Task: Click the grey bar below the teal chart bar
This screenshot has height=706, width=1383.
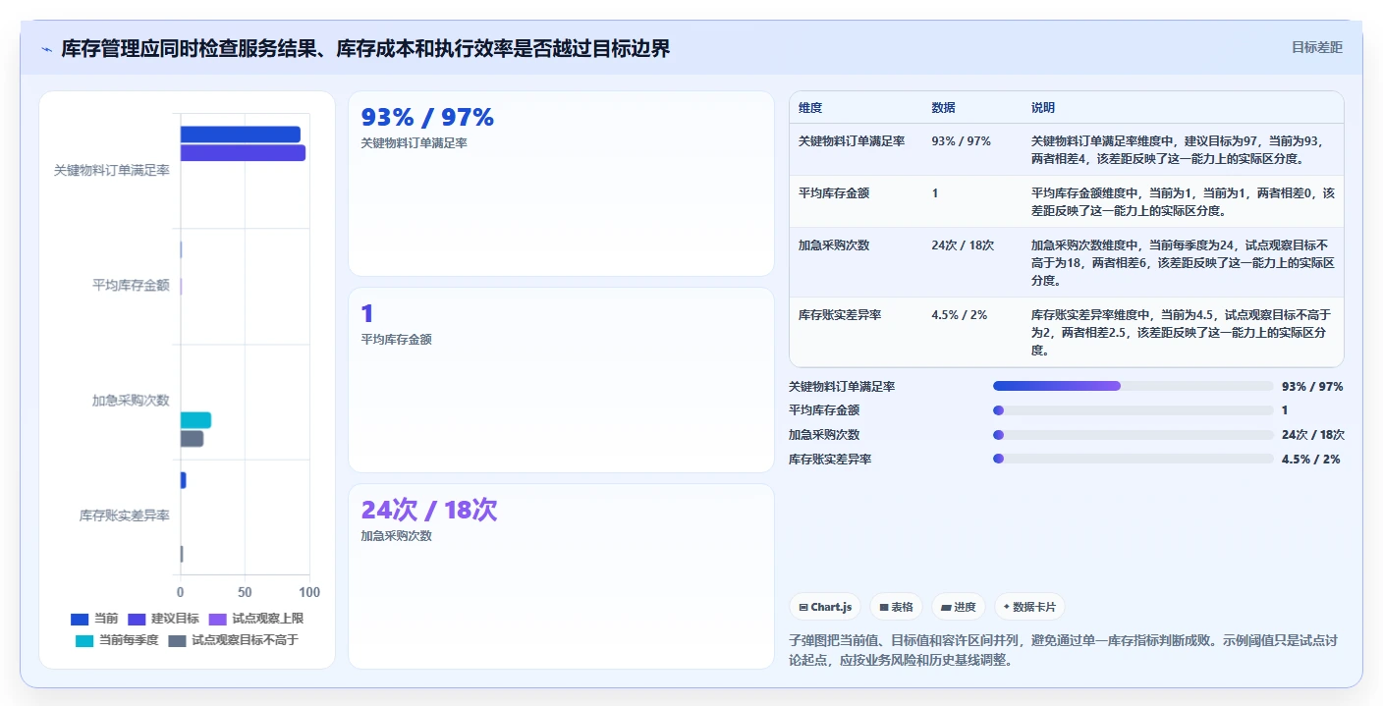Action: point(192,439)
